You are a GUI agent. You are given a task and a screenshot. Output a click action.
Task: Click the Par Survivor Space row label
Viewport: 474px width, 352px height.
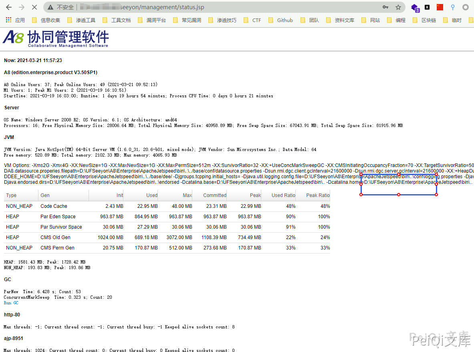tap(61, 227)
